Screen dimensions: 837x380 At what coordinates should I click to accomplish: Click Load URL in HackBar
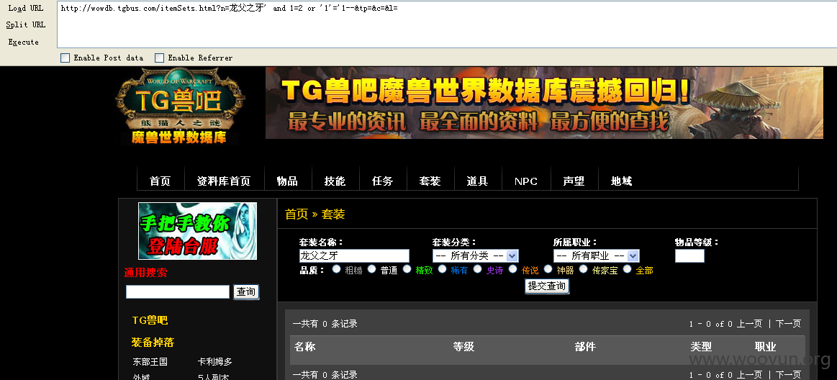click(26, 8)
